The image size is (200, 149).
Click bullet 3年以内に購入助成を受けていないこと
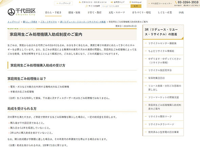coord(32,133)
